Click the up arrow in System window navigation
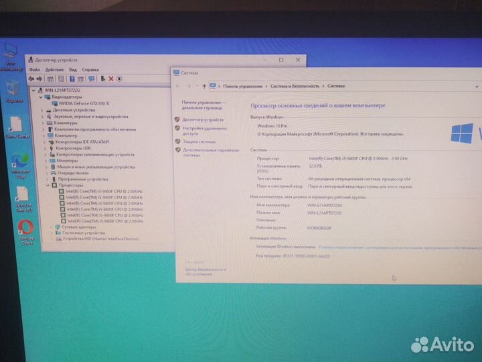The width and height of the screenshot is (482, 362). point(204,86)
